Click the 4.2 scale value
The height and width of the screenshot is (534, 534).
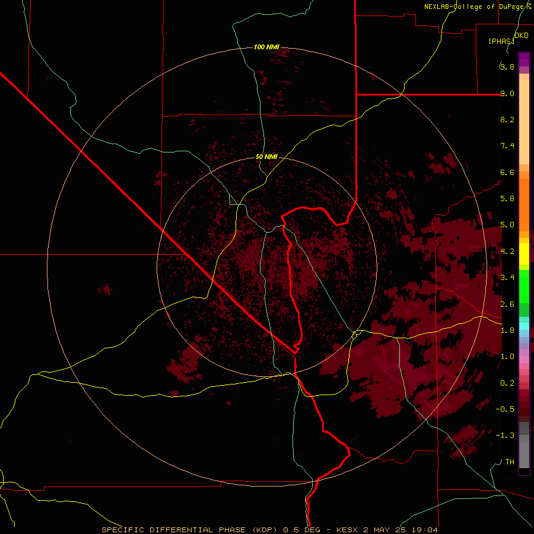pos(507,252)
